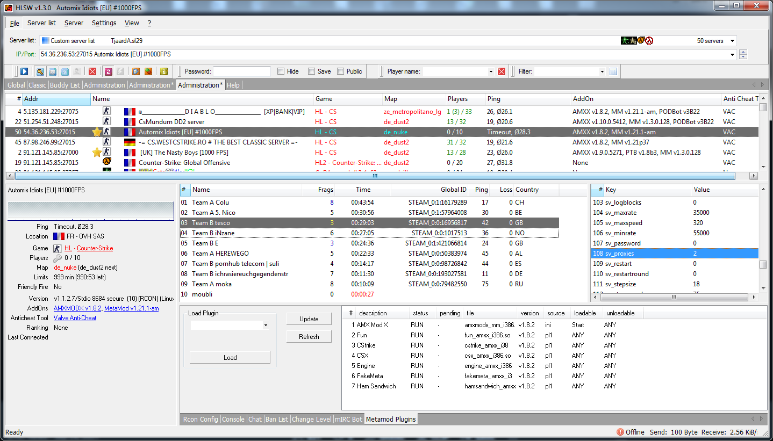Open the View menu
The height and width of the screenshot is (441, 773).
click(x=132, y=23)
